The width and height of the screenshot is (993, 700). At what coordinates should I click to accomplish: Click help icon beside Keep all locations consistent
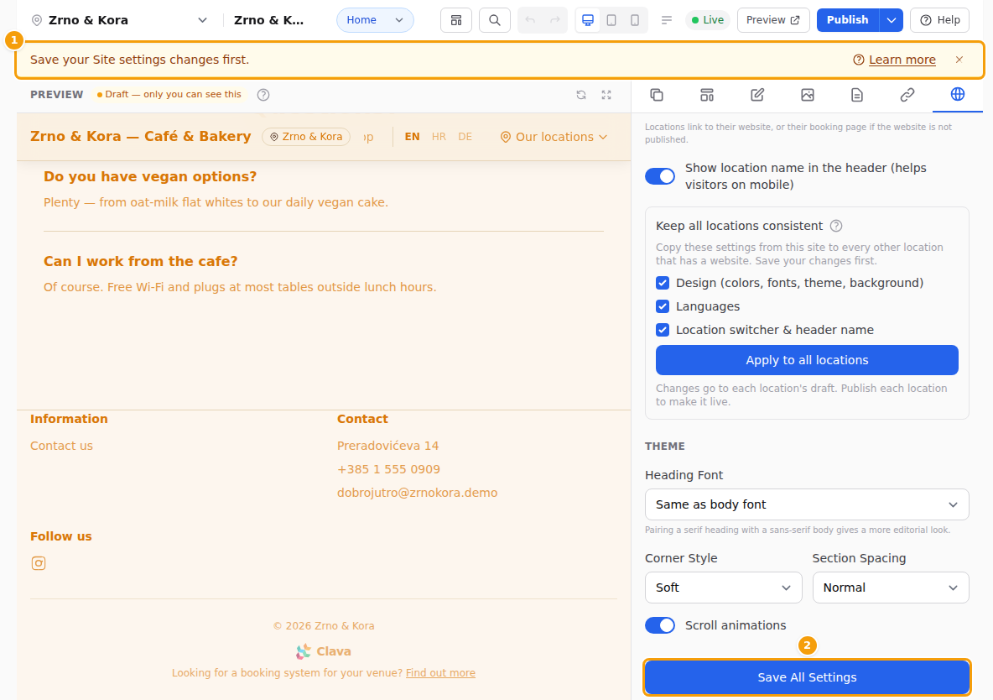[836, 226]
